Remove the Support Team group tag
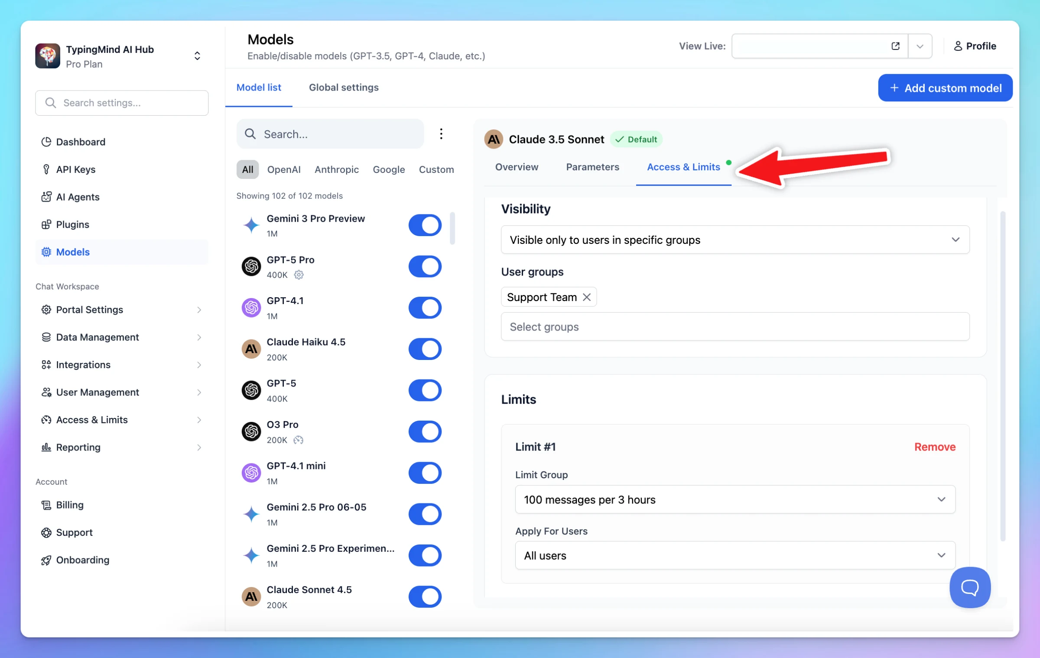Image resolution: width=1040 pixels, height=658 pixels. coord(586,297)
